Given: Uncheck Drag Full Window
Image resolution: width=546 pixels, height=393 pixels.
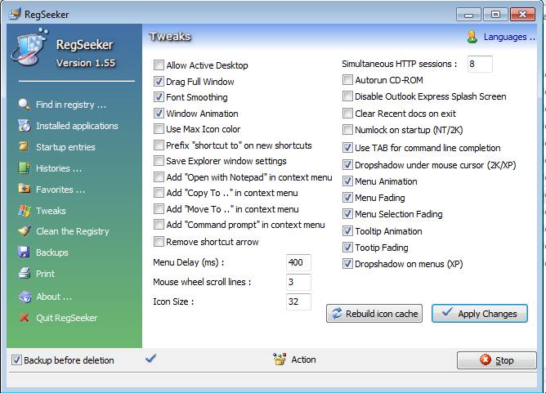Looking at the screenshot, I should (159, 82).
